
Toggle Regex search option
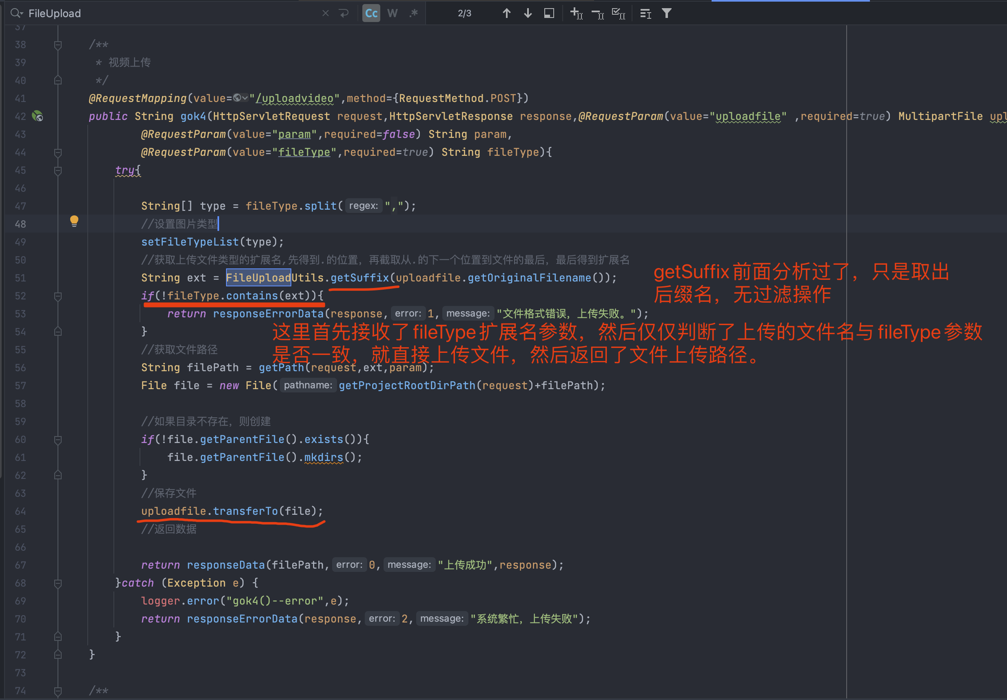[x=414, y=13]
